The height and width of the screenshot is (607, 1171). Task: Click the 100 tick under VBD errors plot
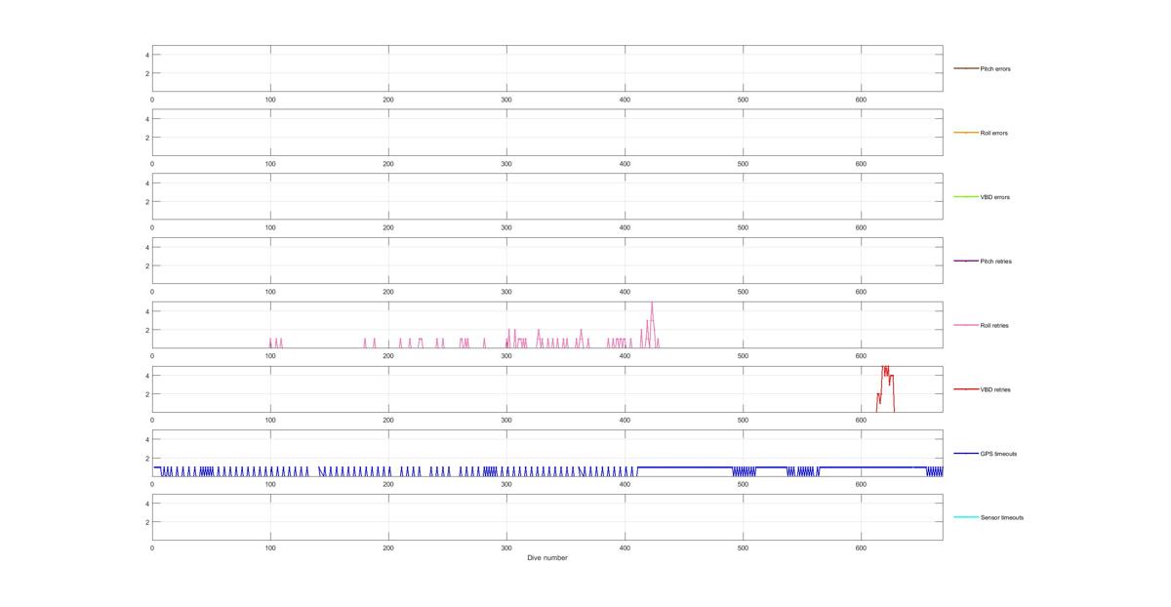click(270, 227)
